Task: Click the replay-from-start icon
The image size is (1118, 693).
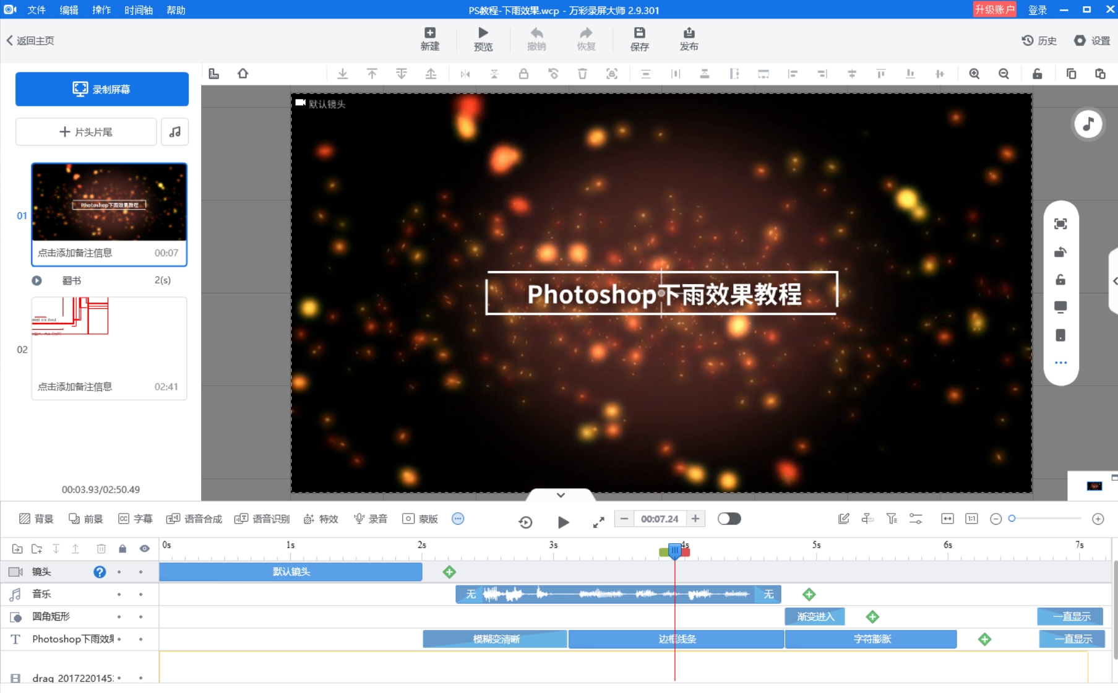Action: tap(525, 522)
